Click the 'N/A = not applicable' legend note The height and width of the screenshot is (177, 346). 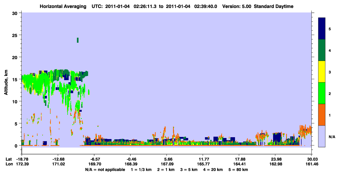point(105,170)
